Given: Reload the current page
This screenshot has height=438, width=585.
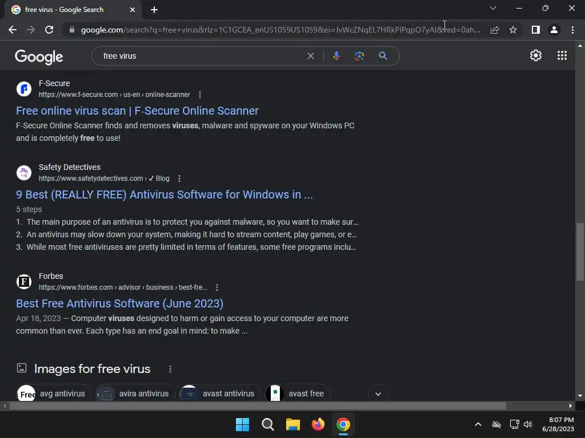Looking at the screenshot, I should coord(49,30).
